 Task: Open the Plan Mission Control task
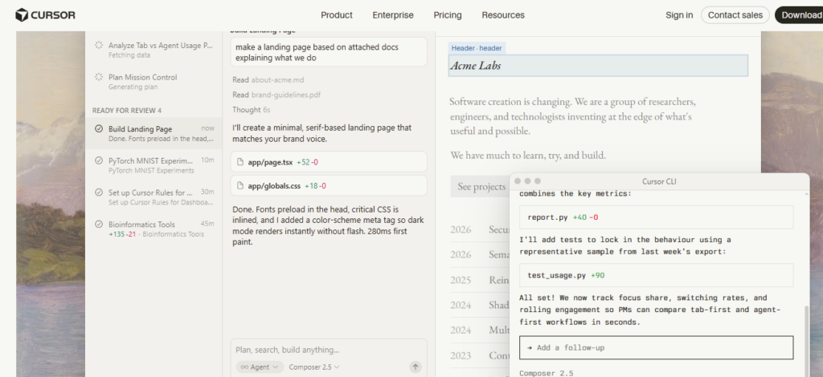(x=154, y=82)
